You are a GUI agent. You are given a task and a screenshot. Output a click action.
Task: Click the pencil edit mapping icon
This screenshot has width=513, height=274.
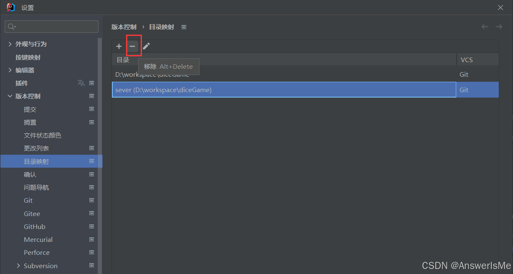[x=146, y=46]
